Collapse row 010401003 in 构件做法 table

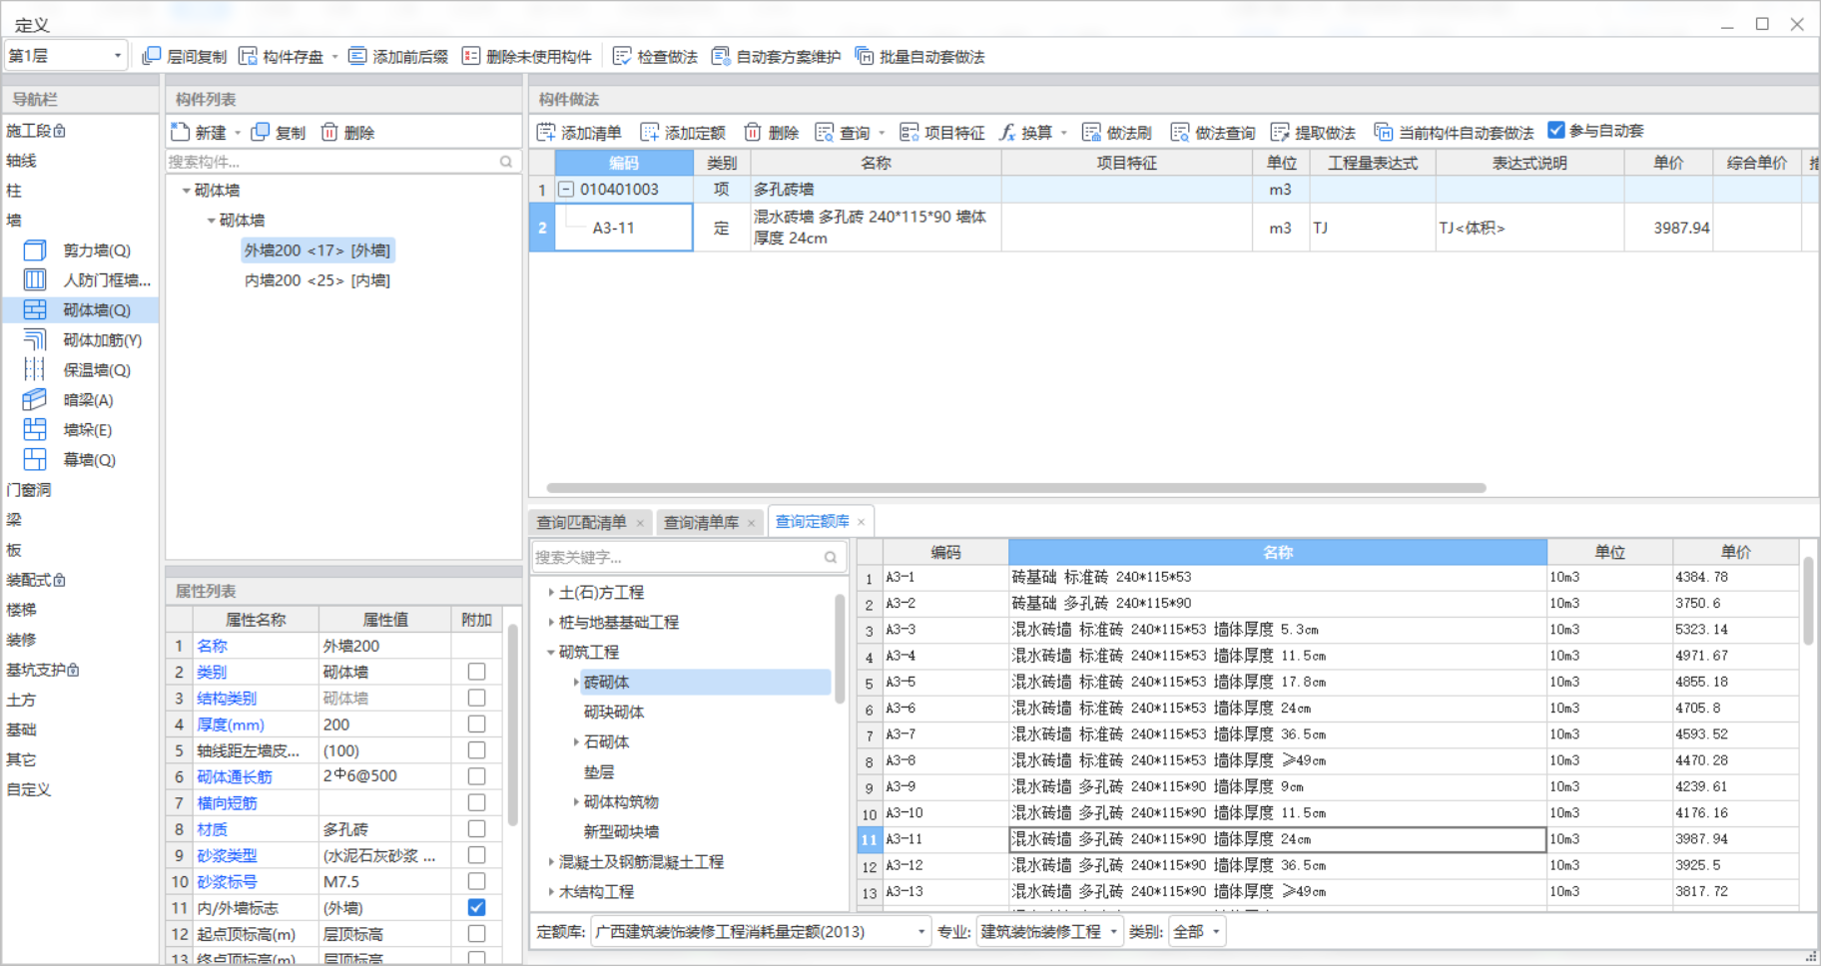566,189
